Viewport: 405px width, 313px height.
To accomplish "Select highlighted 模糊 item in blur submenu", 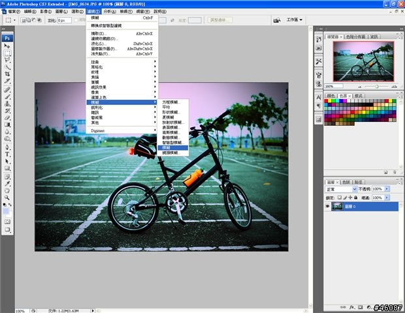I will 173,148.
